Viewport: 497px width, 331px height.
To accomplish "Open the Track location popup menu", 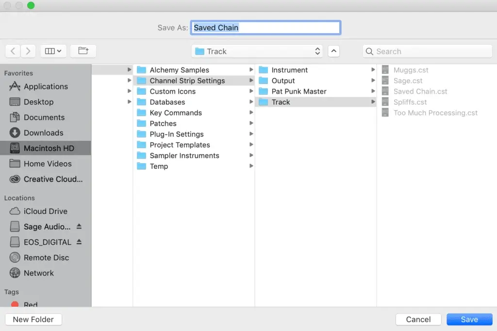I will [x=257, y=51].
